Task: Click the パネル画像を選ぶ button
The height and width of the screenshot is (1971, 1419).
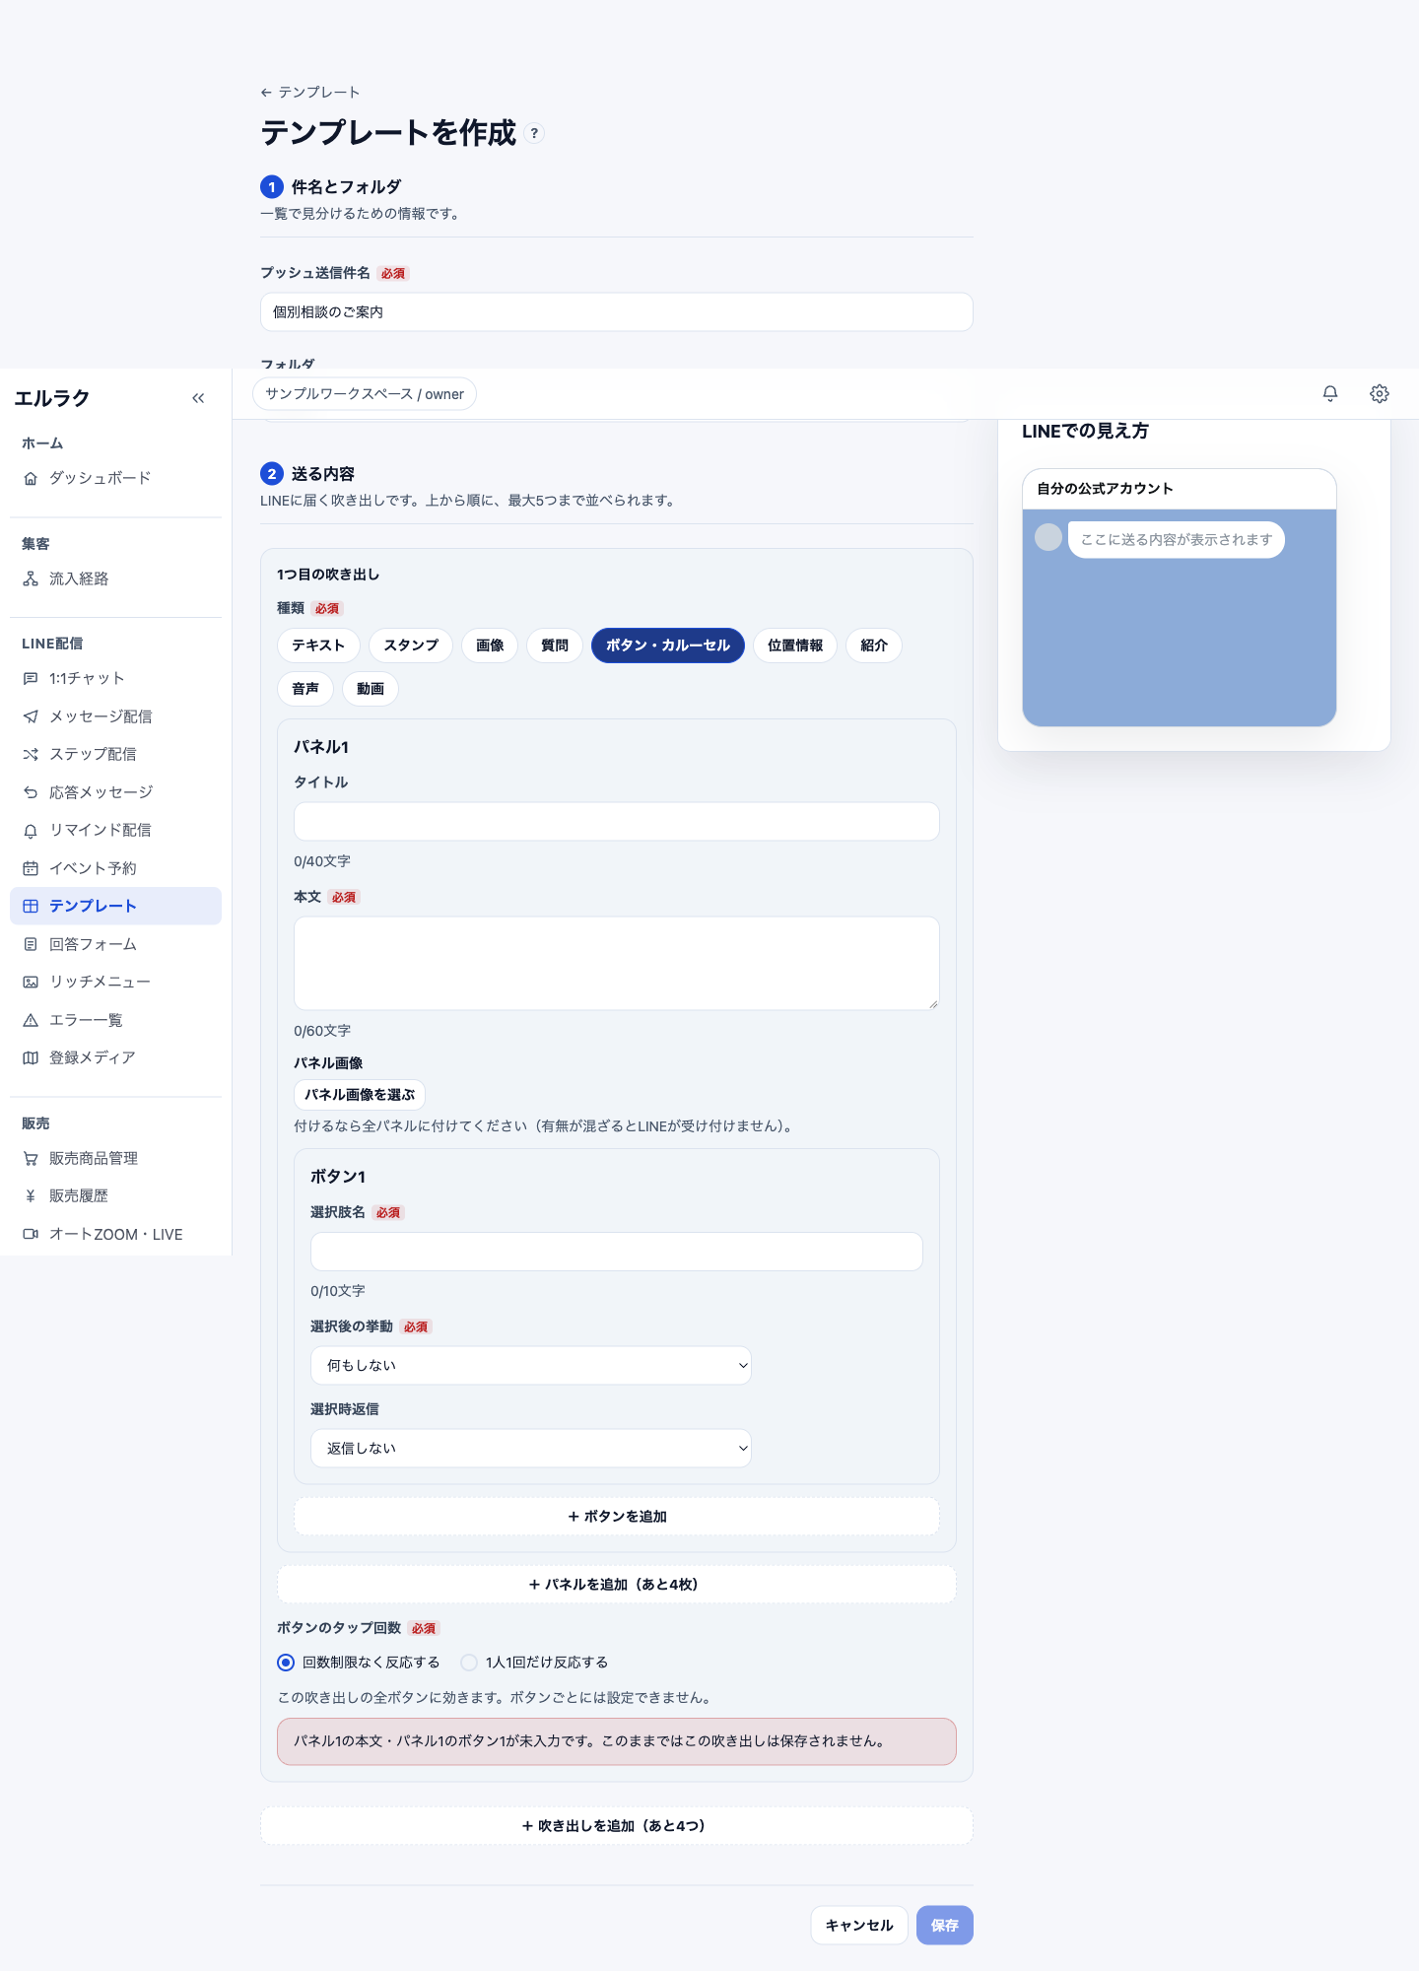Action: [x=360, y=1095]
